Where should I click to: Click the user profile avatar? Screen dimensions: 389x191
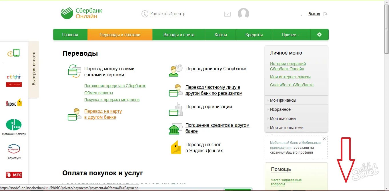click(244, 14)
